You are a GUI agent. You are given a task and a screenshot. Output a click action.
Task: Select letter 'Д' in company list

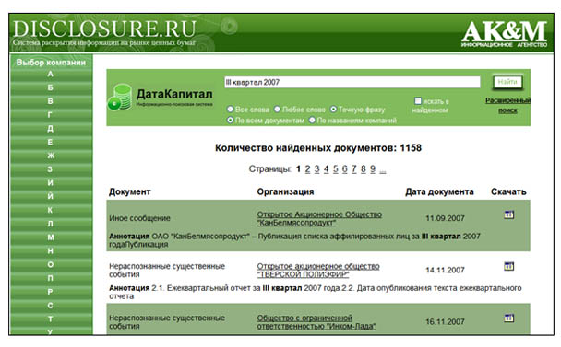coord(51,129)
